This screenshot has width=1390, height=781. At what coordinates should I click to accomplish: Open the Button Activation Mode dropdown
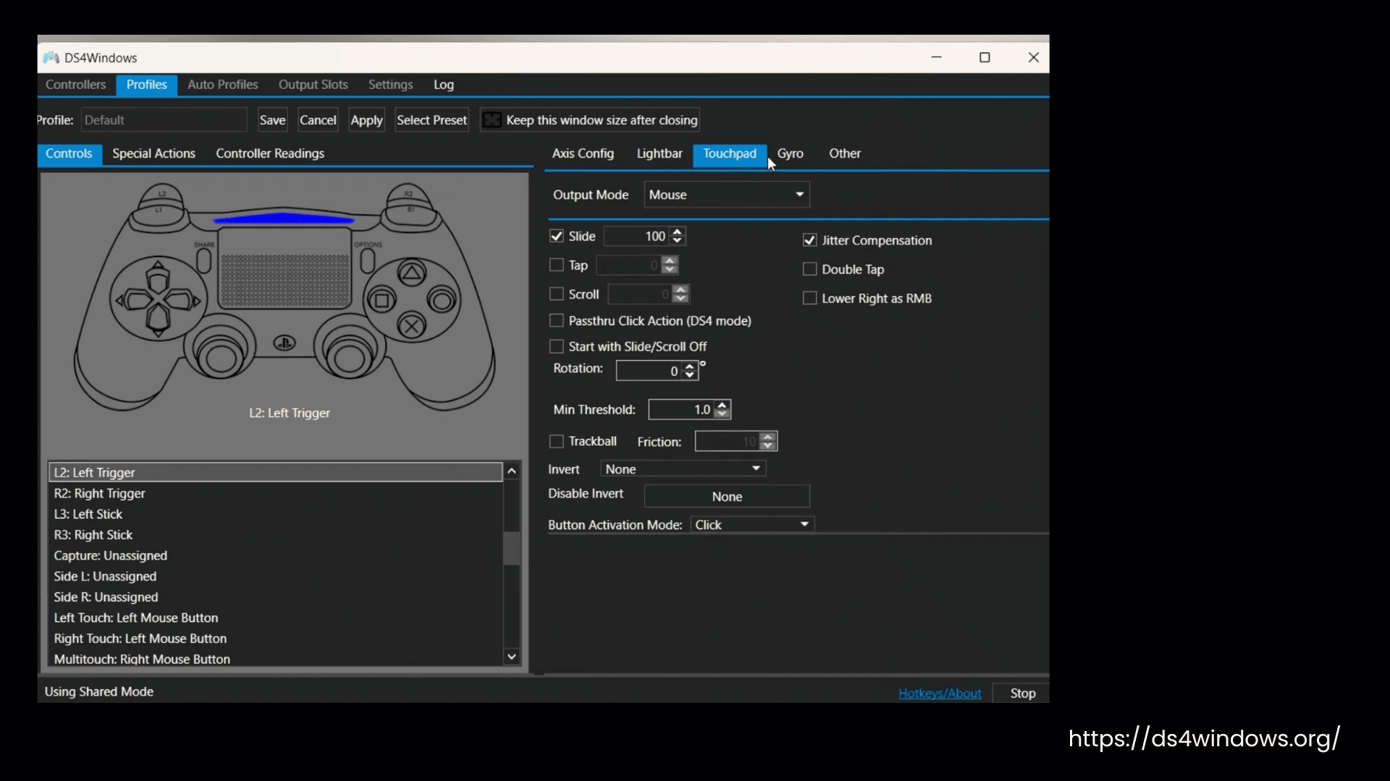tap(752, 524)
